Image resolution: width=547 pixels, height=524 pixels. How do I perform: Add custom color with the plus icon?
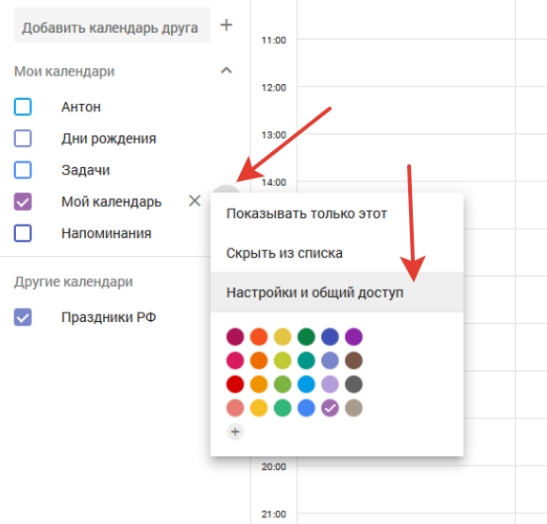pos(235,431)
